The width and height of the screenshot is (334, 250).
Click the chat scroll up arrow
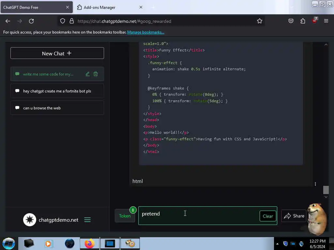tap(326, 45)
